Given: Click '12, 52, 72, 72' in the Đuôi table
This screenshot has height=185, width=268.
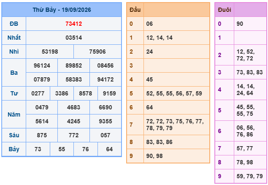Looking at the screenshot, I should click(x=246, y=55).
